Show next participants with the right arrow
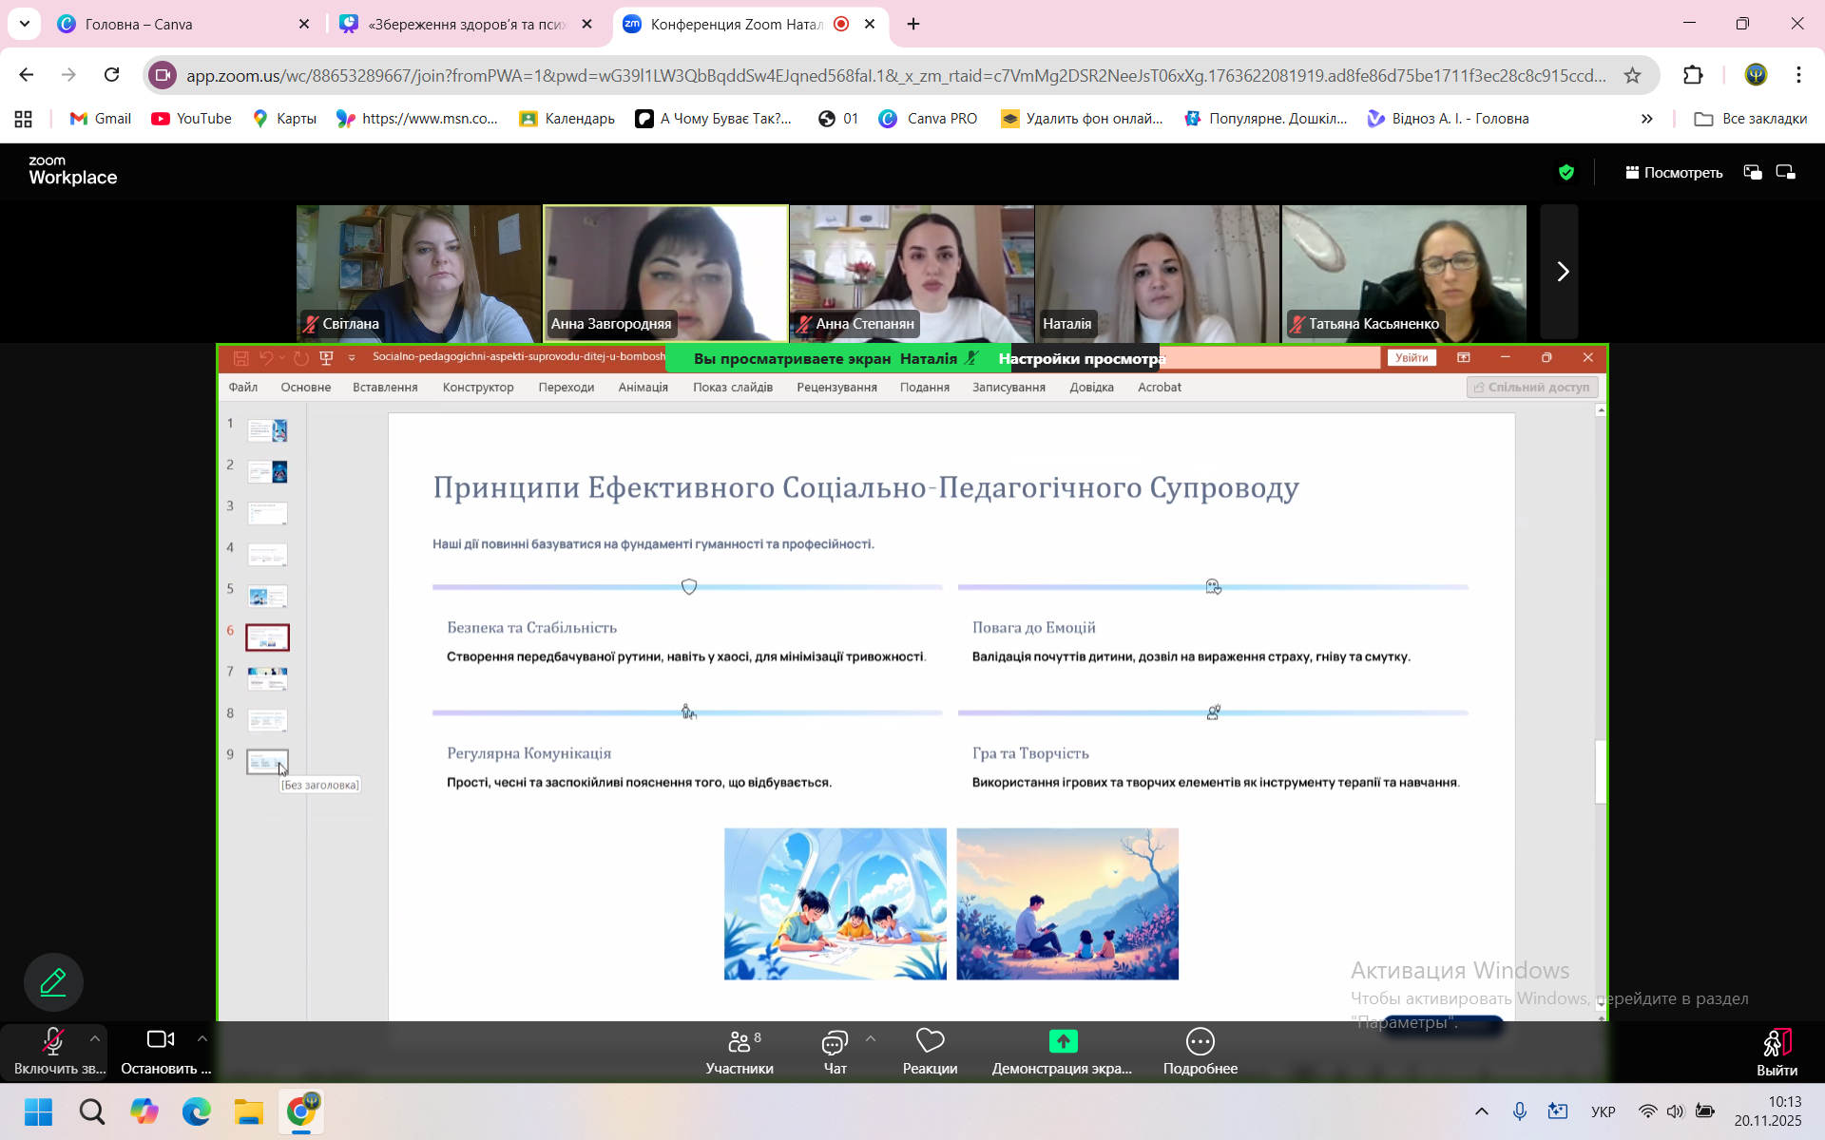 click(1562, 272)
